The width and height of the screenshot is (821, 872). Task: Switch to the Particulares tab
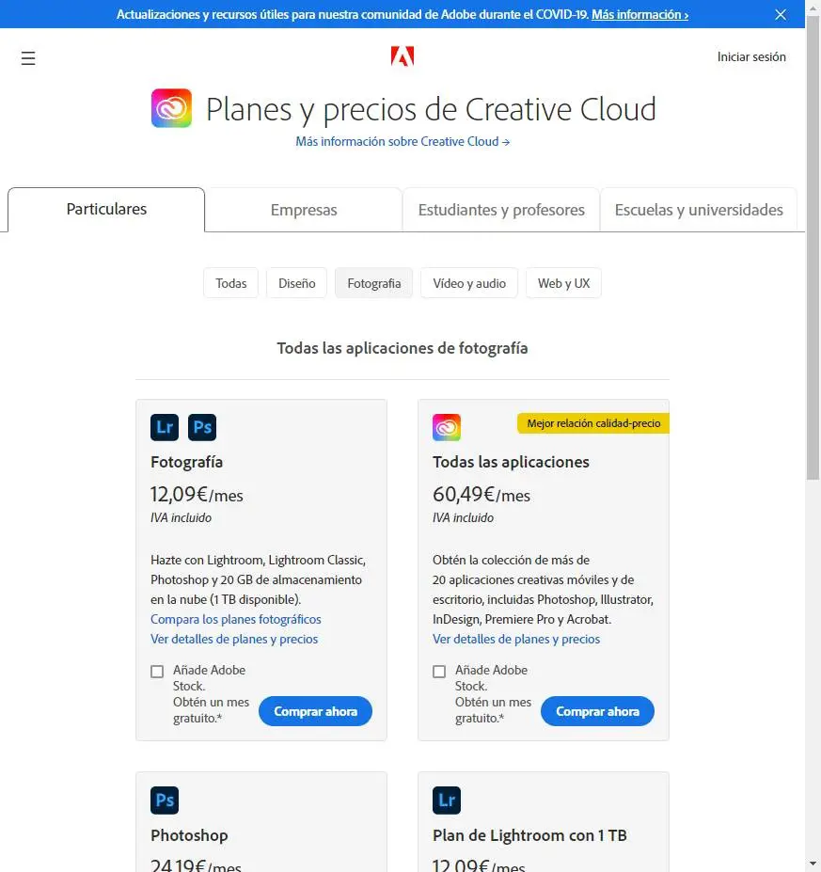pyautogui.click(x=106, y=209)
